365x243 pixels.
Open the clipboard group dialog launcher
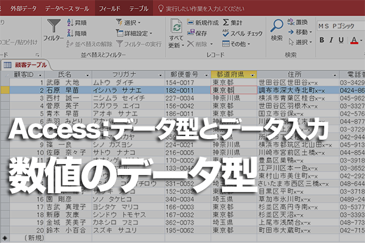(x=37, y=55)
